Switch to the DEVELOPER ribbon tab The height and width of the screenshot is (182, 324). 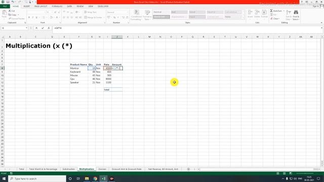[x=103, y=7]
